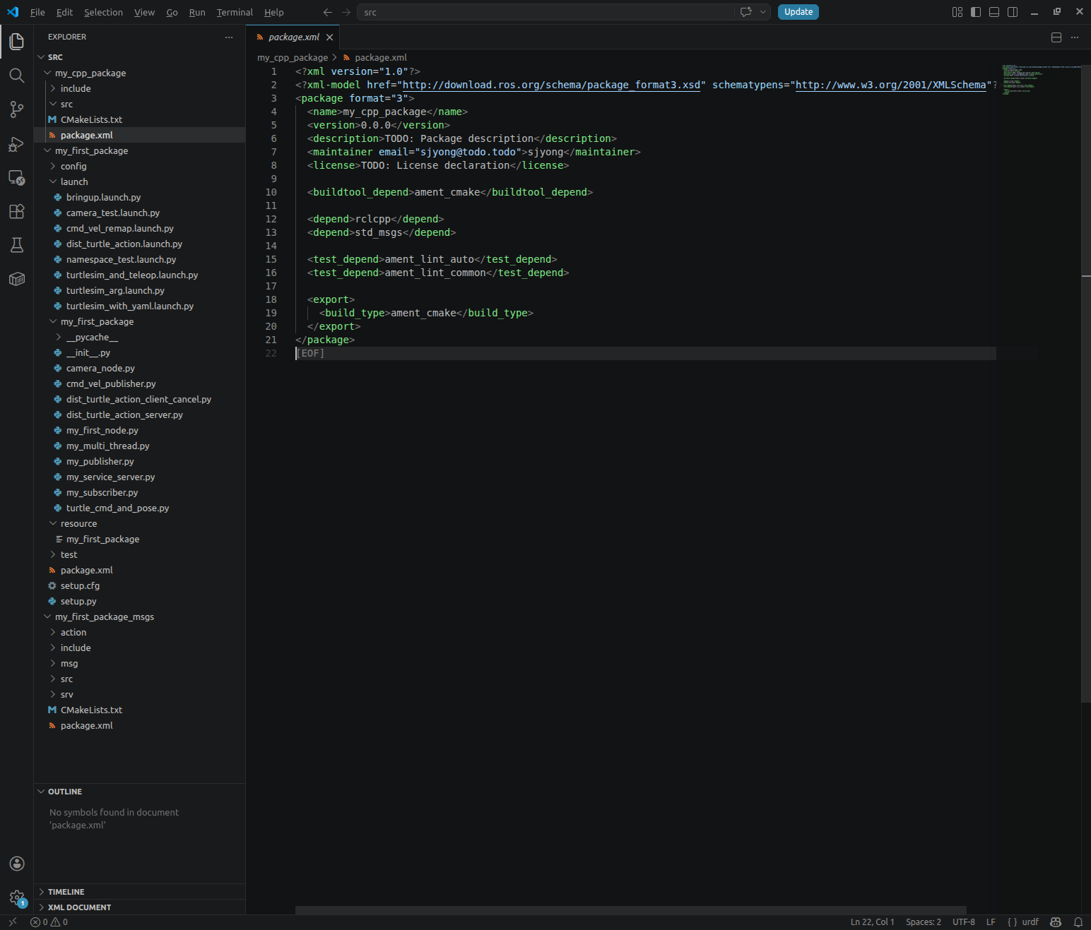1091x930 pixels.
Task: Open the Manage gear menu
Action: pos(17,898)
